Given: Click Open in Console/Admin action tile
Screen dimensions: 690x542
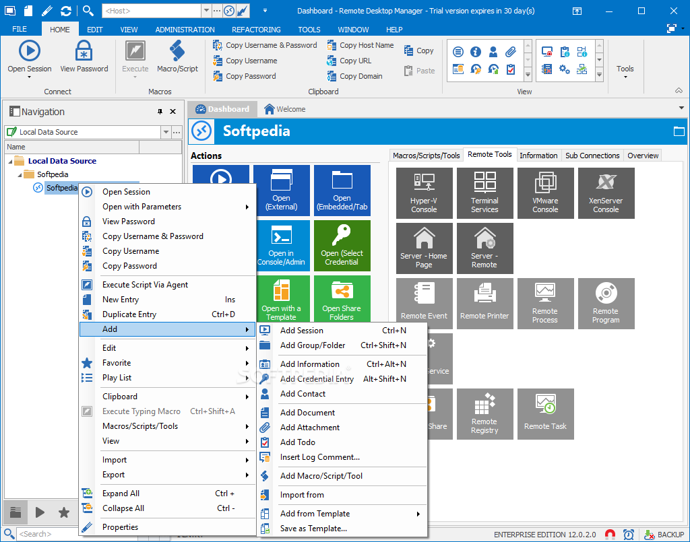Looking at the screenshot, I should click(x=282, y=246).
